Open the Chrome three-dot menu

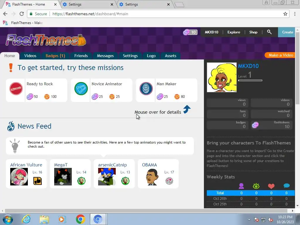pos(295,14)
